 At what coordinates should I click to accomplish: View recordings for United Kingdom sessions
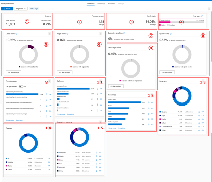point(152,124)
